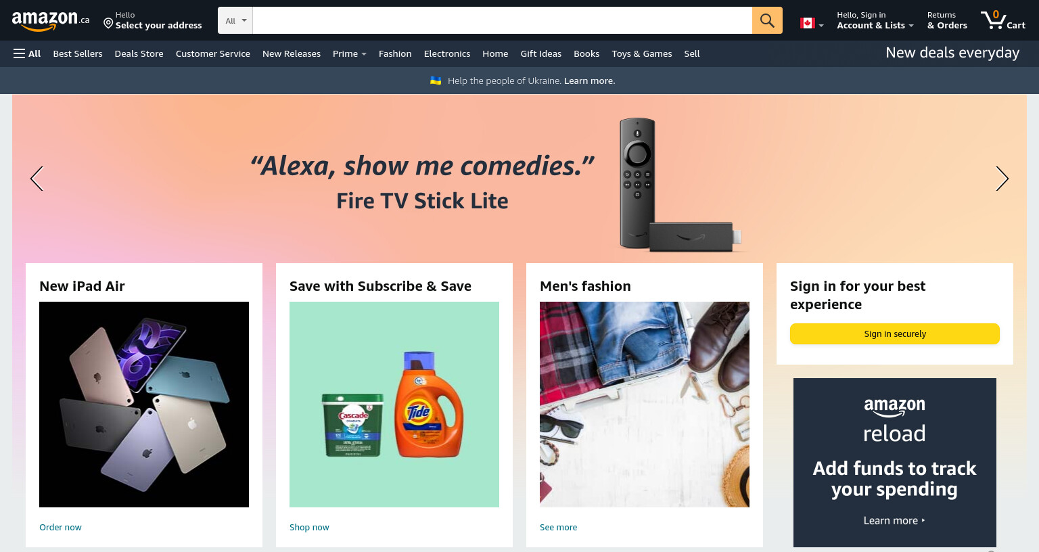1039x552 pixels.
Task: Open the shopping cart icon
Action: pyautogui.click(x=1003, y=20)
